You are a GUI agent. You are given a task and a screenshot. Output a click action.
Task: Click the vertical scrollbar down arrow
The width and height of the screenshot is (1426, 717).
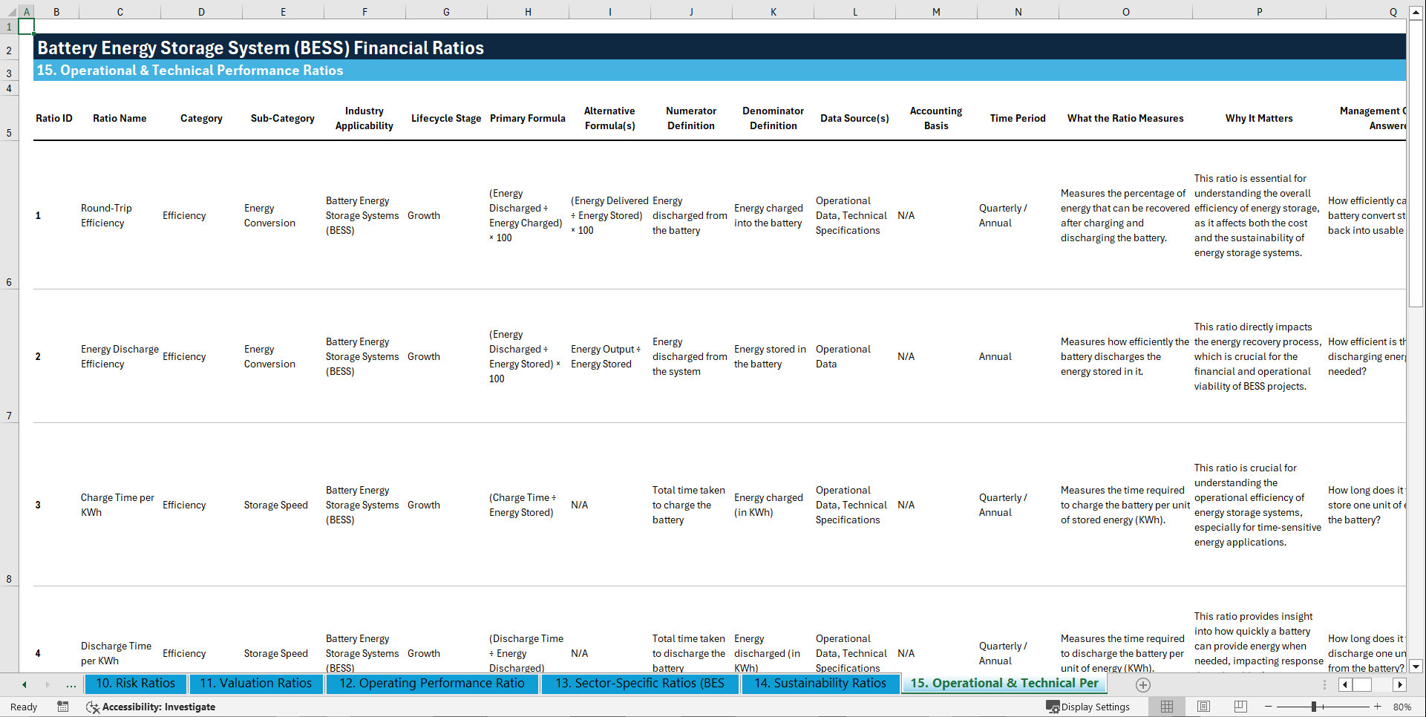tap(1416, 667)
